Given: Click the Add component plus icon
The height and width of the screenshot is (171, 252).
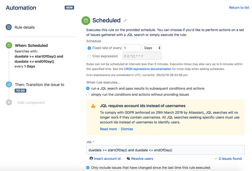Looking at the screenshot, I should coord(9,102).
